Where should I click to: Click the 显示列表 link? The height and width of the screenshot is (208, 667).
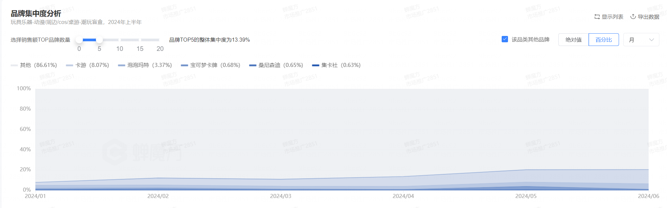[612, 17]
